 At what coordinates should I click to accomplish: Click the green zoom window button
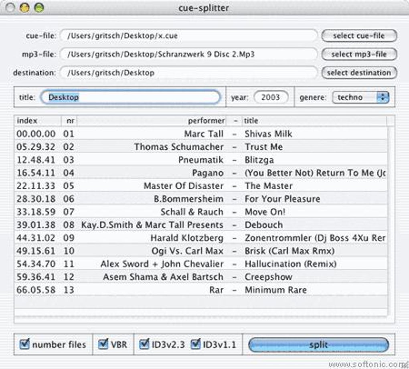[x=39, y=8]
